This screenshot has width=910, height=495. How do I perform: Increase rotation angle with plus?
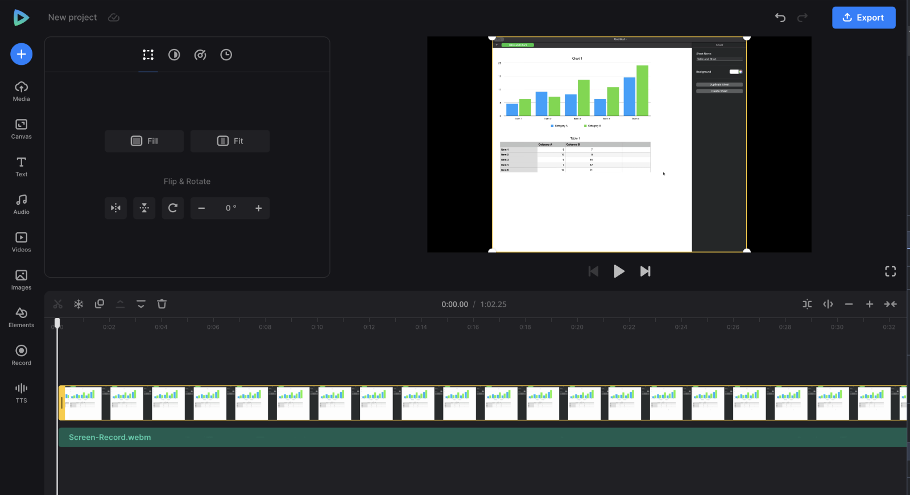tap(259, 208)
